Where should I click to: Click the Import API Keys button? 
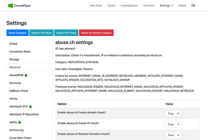click(41, 33)
